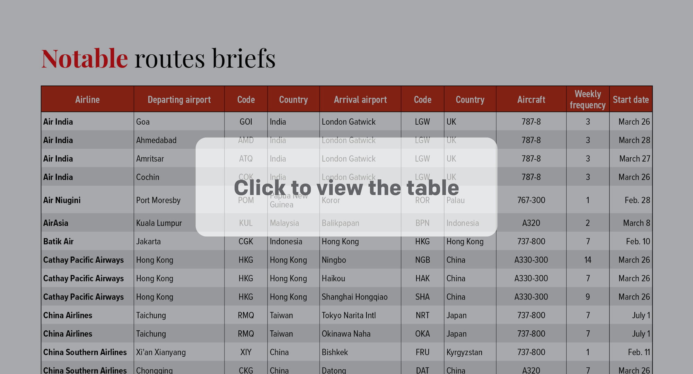Click the Kyrgyzstan country cell
The image size is (693, 374).
(464, 352)
